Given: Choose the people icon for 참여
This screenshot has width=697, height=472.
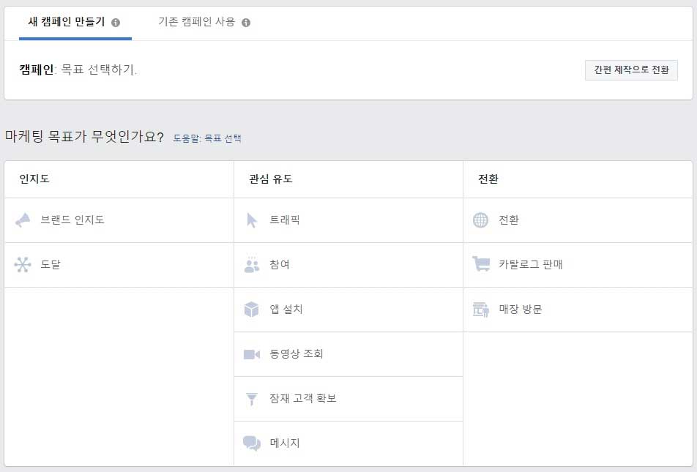Looking at the screenshot, I should pyautogui.click(x=252, y=264).
